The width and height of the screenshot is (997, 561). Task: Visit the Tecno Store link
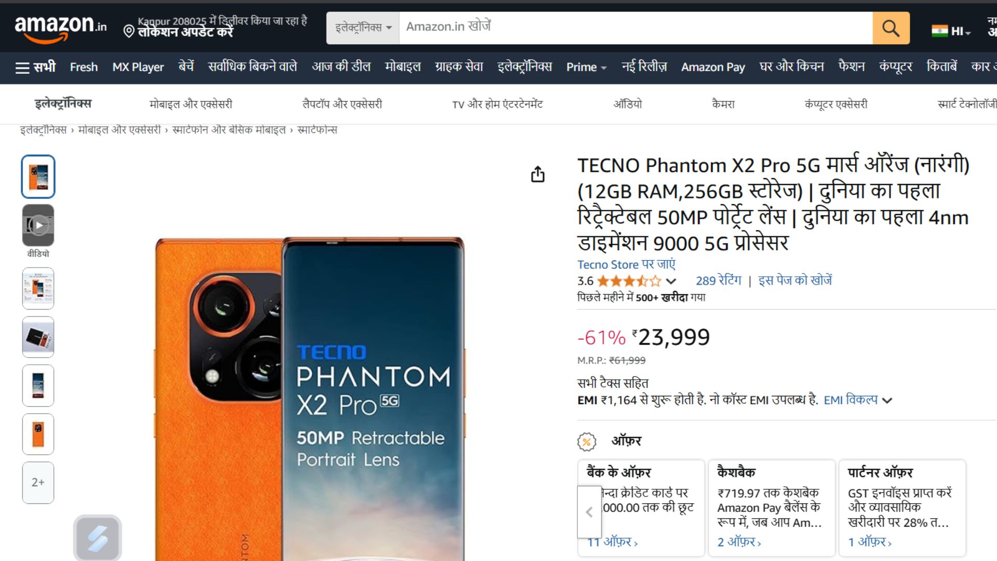click(x=626, y=264)
